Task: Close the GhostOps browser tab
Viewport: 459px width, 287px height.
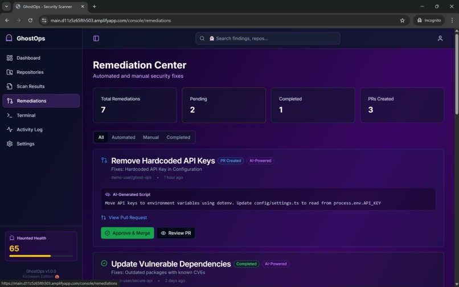Action: tap(83, 6)
